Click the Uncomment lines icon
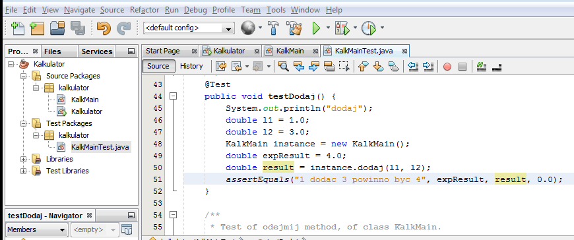The height and width of the screenshot is (240, 574). click(x=497, y=67)
